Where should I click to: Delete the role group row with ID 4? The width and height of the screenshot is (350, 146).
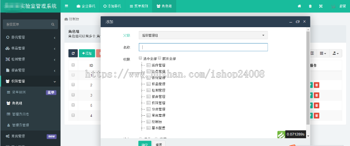coord(316,116)
